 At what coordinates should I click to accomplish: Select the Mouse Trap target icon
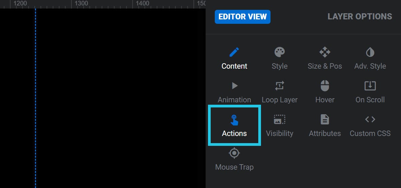tap(234, 153)
